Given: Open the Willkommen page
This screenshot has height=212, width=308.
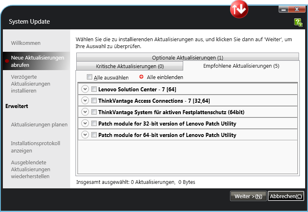Looking at the screenshot, I should pyautogui.click(x=26, y=43).
